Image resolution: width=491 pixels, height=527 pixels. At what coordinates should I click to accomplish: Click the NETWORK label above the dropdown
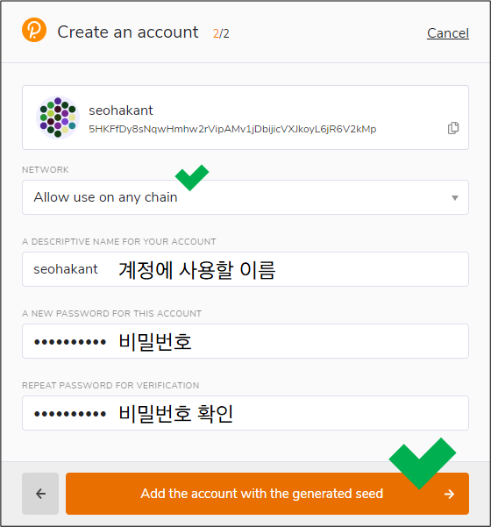tap(46, 170)
